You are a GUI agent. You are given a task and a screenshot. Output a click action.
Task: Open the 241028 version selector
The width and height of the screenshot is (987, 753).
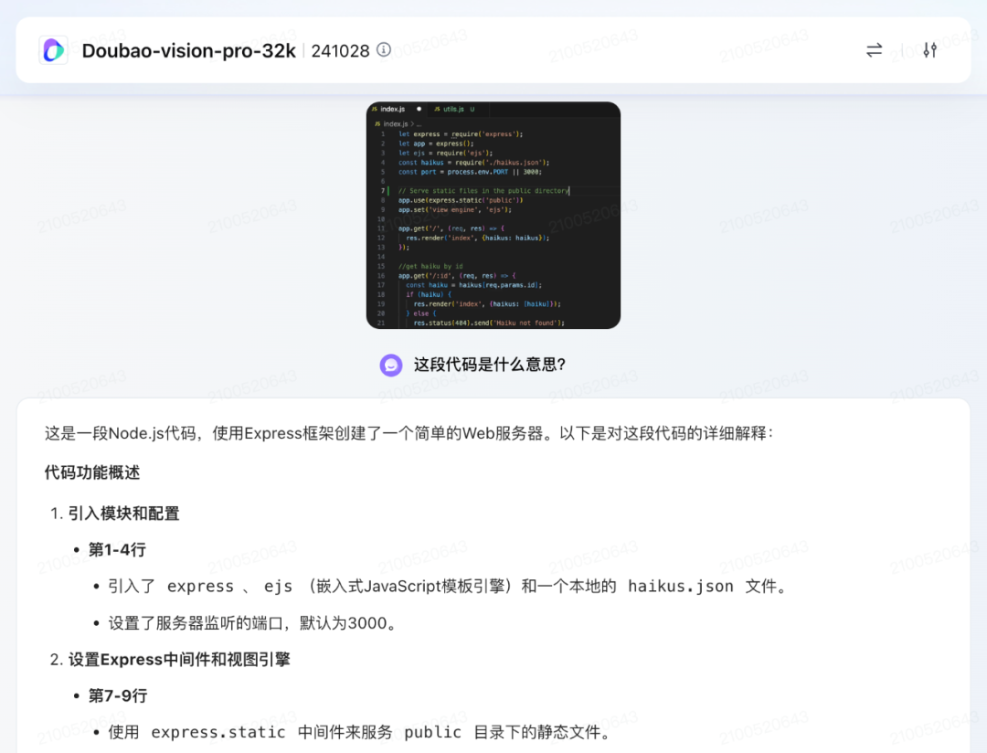click(x=340, y=50)
